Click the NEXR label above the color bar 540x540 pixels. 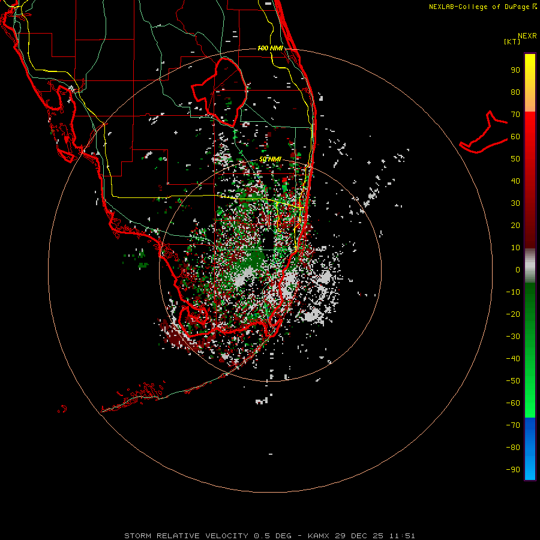tap(527, 36)
